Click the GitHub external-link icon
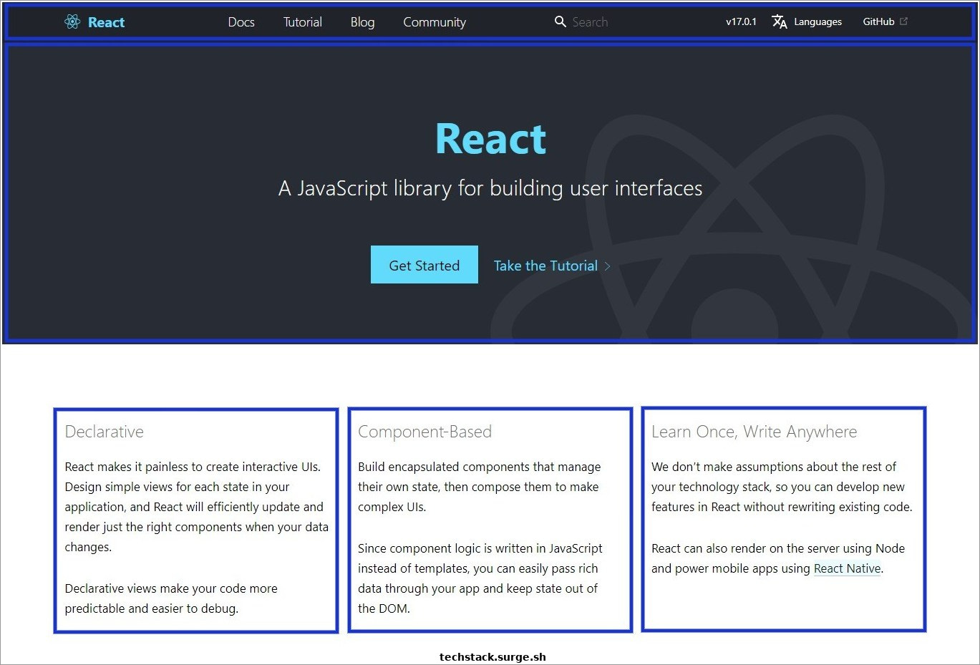The height and width of the screenshot is (665, 980). (x=904, y=21)
